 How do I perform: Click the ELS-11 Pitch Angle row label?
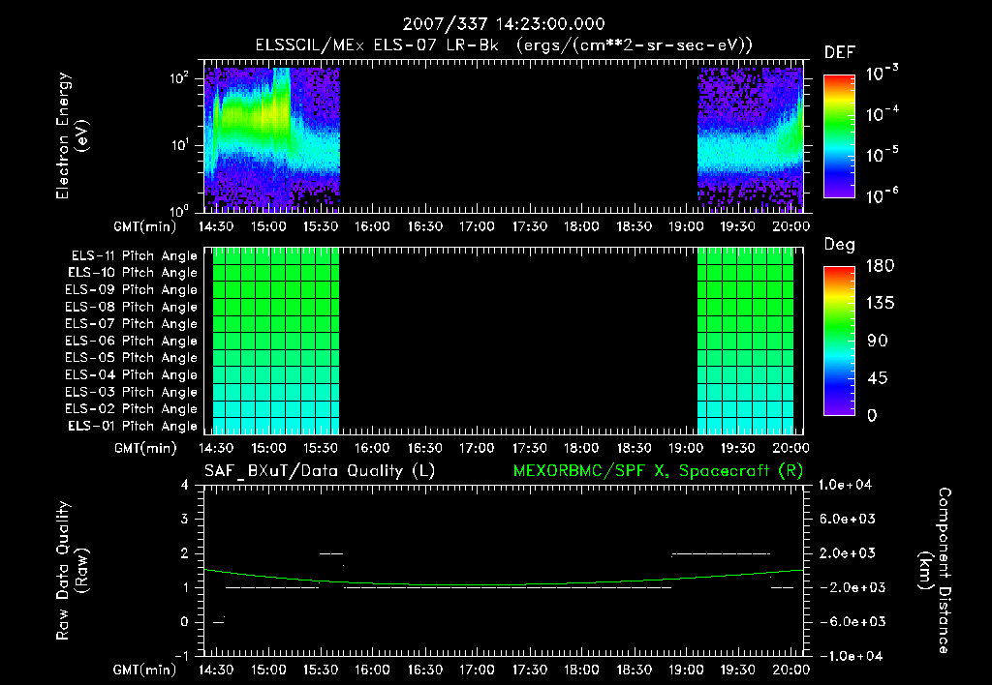134,256
